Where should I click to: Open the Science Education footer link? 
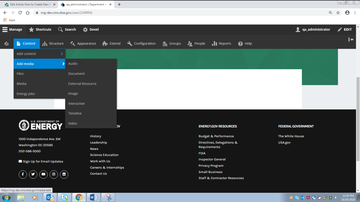pos(104,155)
